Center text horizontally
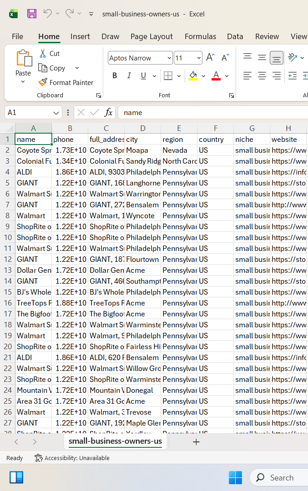Viewport: 308px width, 491px height. click(x=262, y=76)
